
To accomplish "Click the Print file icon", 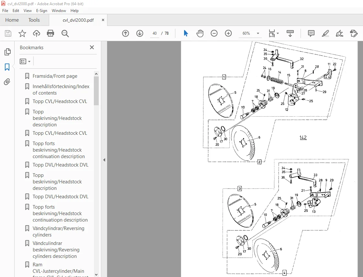I will [x=50, y=33].
